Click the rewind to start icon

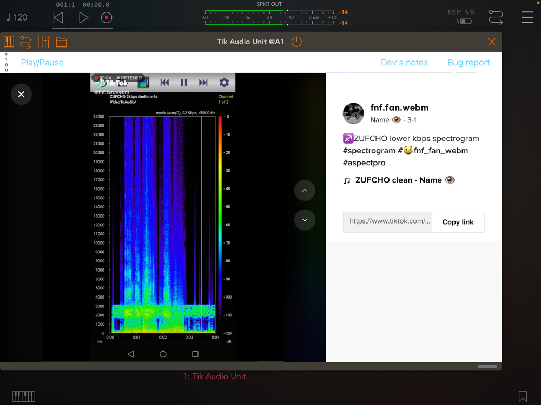(x=58, y=18)
